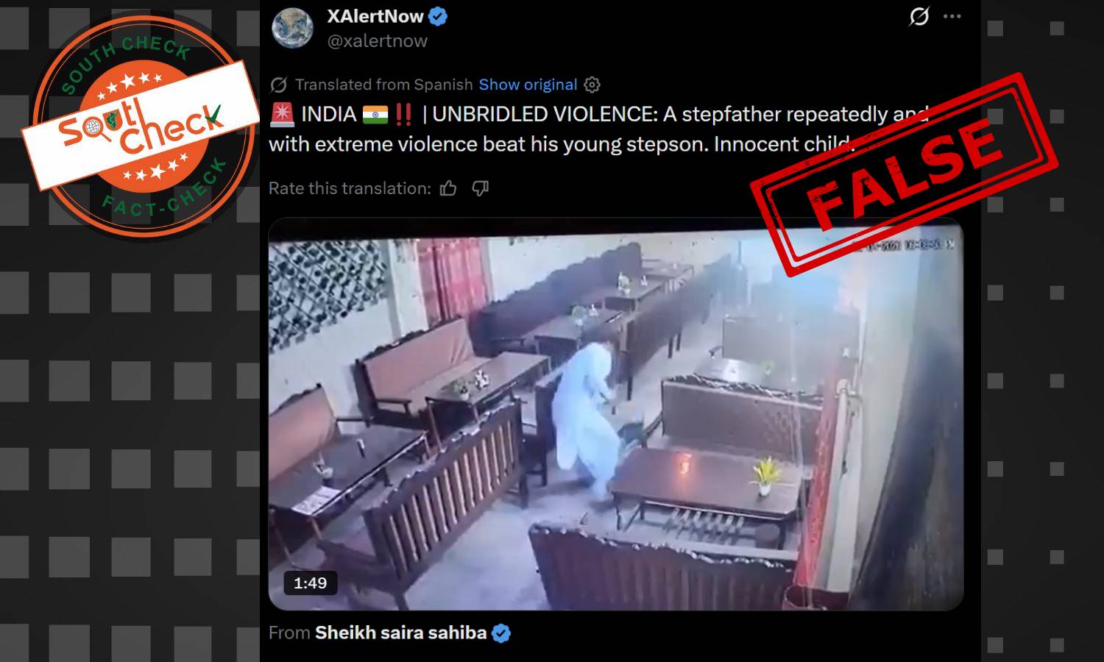The width and height of the screenshot is (1104, 662).
Task: Click the India flag emoji in tweet
Action: tap(375, 115)
